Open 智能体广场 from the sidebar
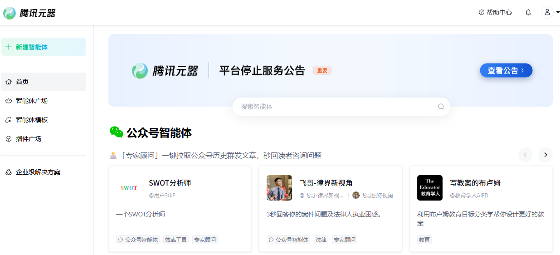Screen dimensions: 560x255 pos(44,101)
